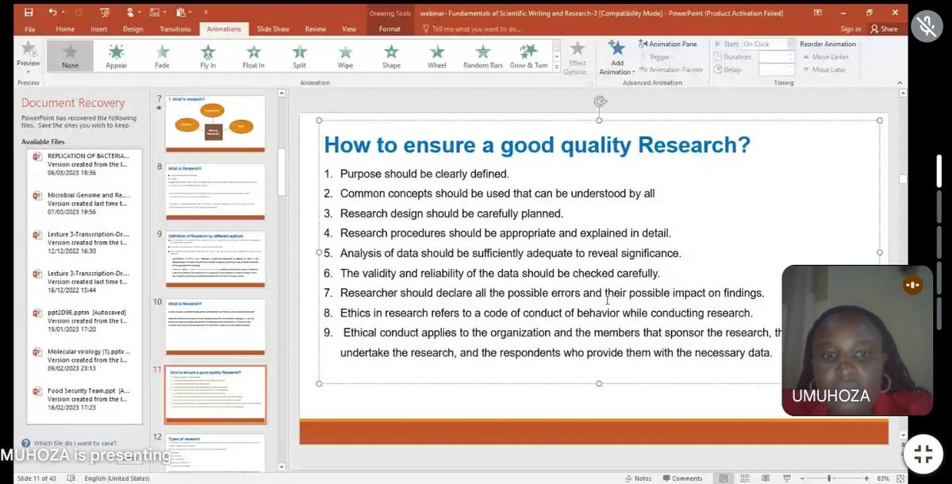The width and height of the screenshot is (952, 484).
Task: Click the Share button
Action: pyautogui.click(x=884, y=29)
